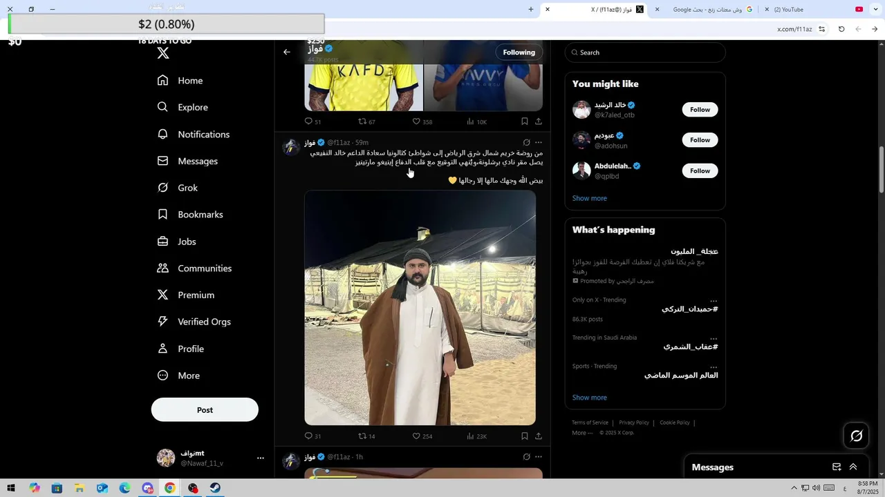Go back using the profile back arrow

[287, 52]
